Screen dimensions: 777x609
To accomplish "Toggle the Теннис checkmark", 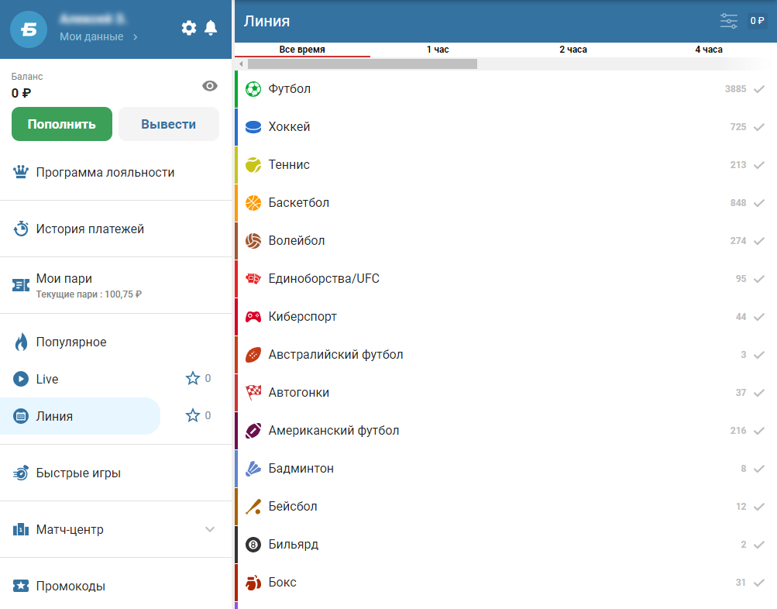I will click(758, 165).
